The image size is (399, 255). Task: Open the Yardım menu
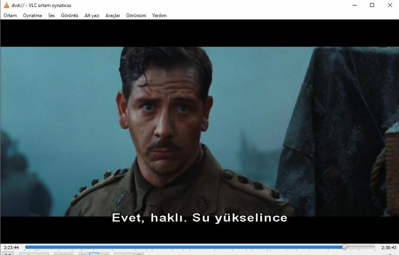[159, 15]
